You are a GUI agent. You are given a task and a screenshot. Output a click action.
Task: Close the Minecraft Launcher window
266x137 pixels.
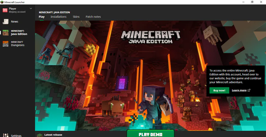261,2
